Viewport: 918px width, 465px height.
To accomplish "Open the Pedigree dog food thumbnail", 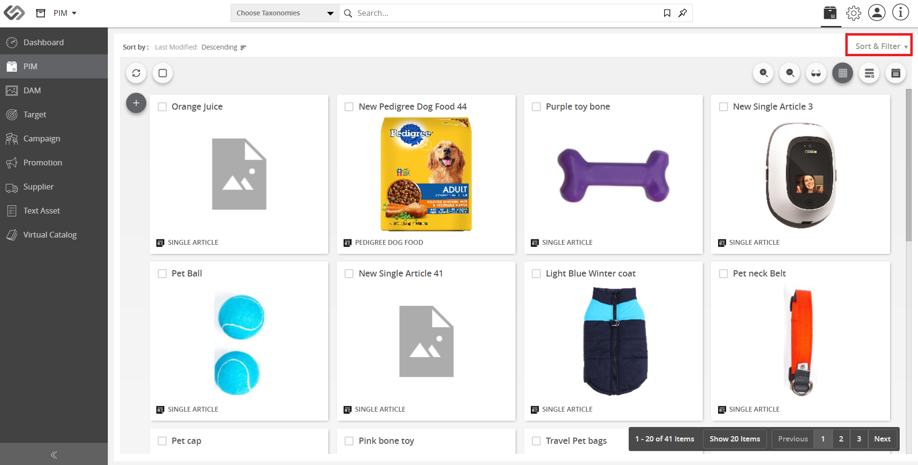I will coord(426,174).
